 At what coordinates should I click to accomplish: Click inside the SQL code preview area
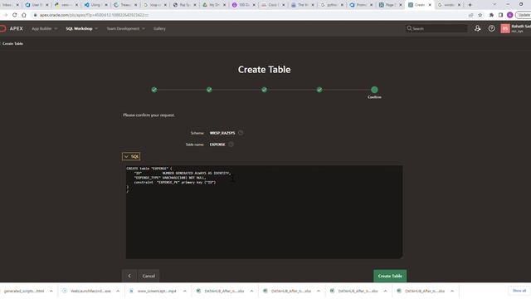[x=265, y=213]
